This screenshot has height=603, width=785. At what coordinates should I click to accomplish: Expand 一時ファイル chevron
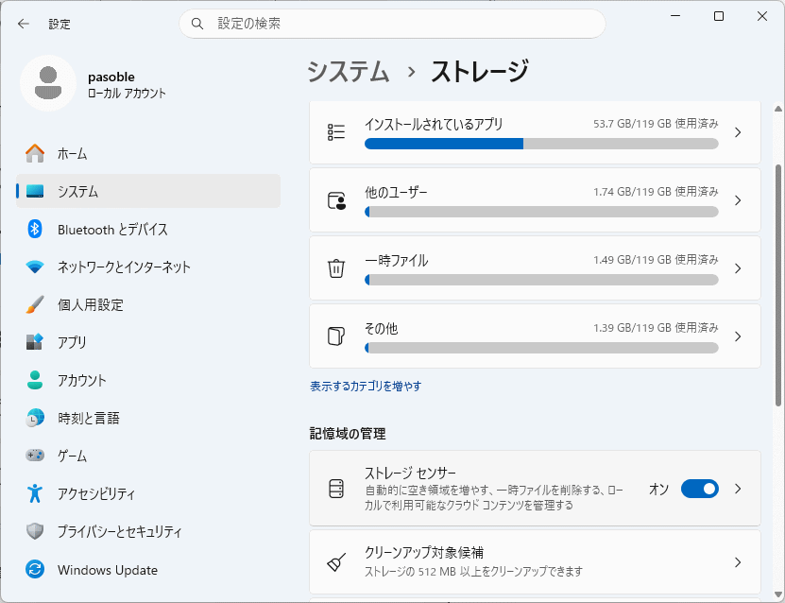pyautogui.click(x=738, y=268)
